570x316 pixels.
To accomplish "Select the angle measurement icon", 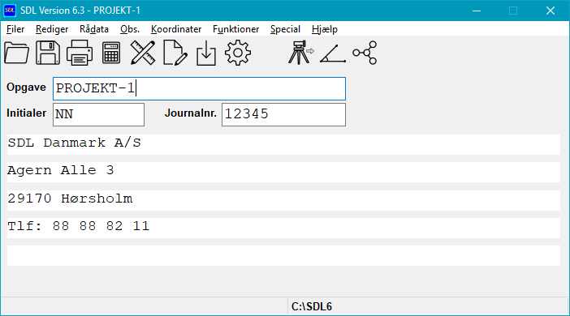I will pyautogui.click(x=333, y=53).
